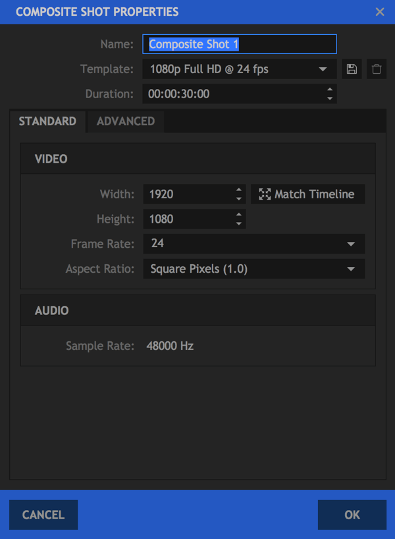
Task: Increase Height with the up arrow
Action: tap(239, 215)
